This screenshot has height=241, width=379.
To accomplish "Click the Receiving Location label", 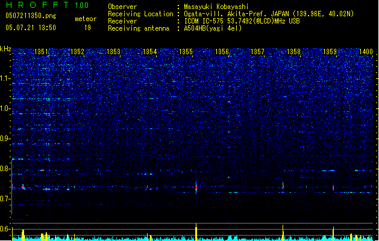I will (140, 14).
